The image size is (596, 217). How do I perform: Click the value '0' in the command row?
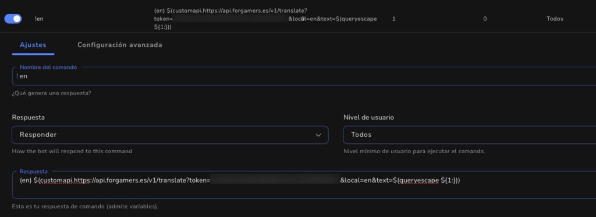coord(485,19)
